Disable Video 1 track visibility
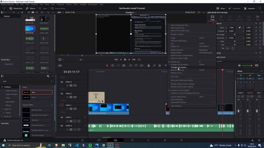 coord(75,109)
